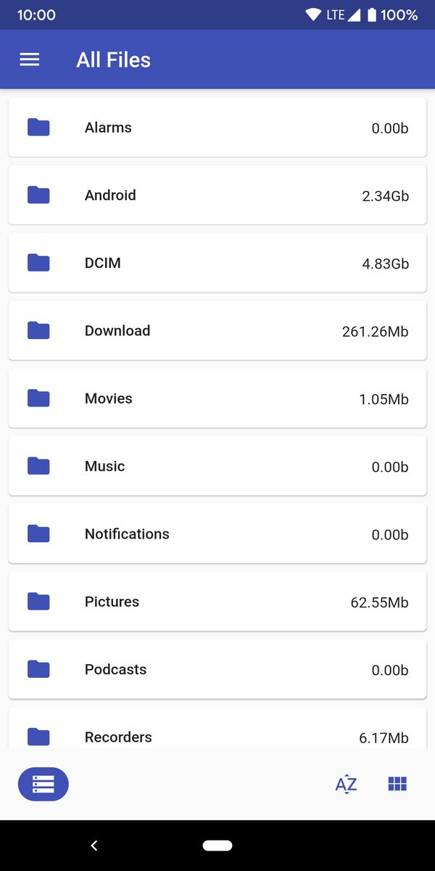Open the Music folder entry

217,465
